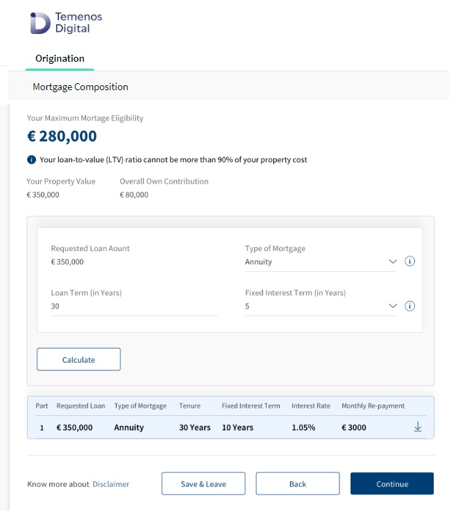Click the Calculate button
The width and height of the screenshot is (449, 511).
click(78, 359)
